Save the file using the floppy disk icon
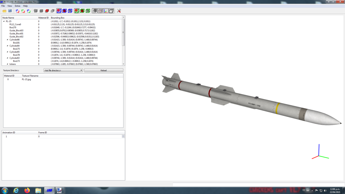Viewport: 345px width, 194px height. [10, 11]
